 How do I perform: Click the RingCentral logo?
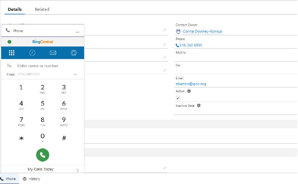pyautogui.click(x=43, y=42)
